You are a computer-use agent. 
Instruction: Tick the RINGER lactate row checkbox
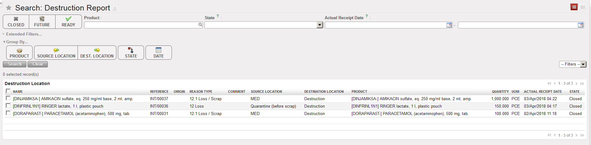[x=8, y=106]
